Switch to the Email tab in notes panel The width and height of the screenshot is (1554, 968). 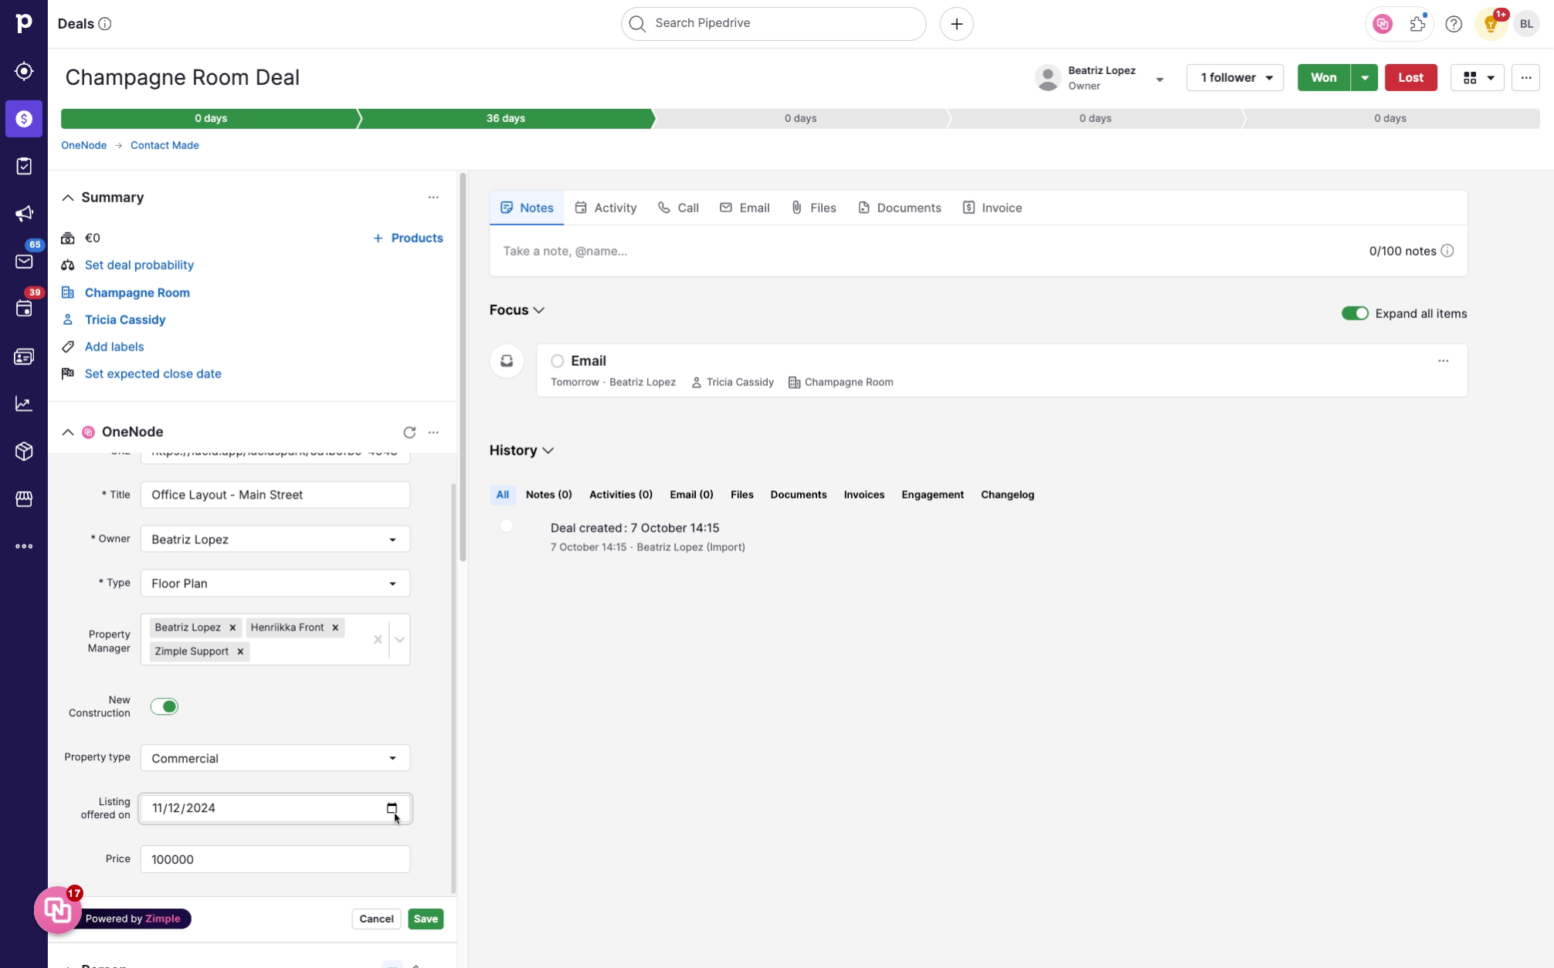pos(755,208)
